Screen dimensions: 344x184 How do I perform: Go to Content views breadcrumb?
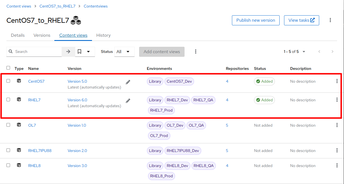point(19,6)
